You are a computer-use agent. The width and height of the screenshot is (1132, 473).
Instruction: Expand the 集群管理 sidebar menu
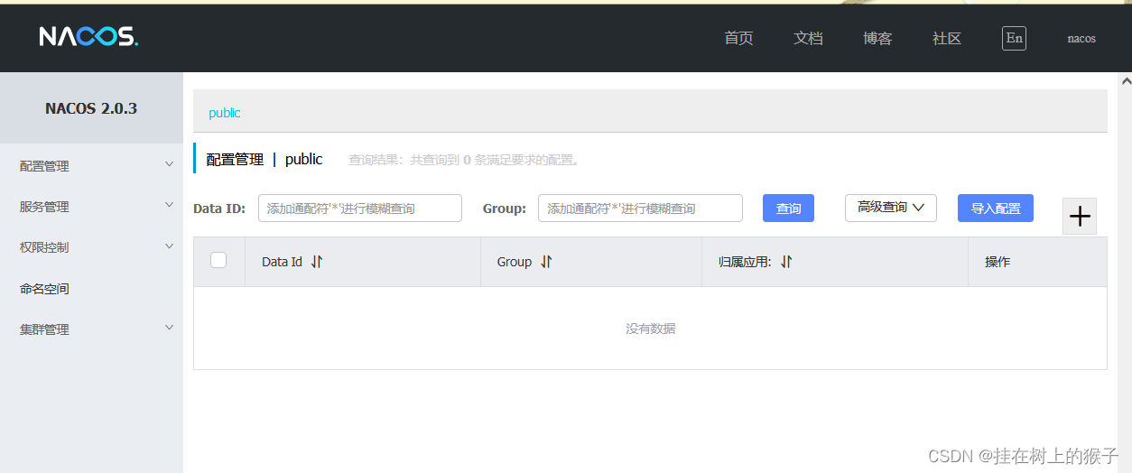91,329
